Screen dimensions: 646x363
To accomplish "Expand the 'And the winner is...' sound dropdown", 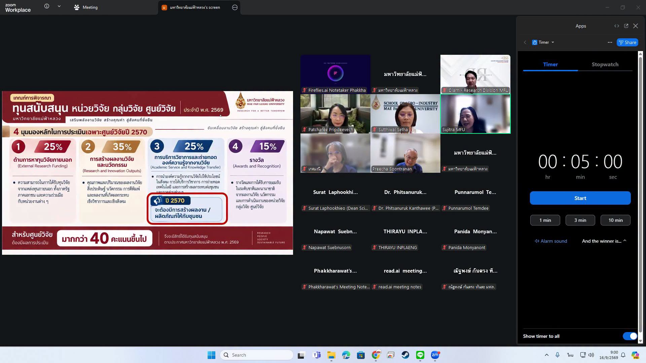I will point(604,241).
